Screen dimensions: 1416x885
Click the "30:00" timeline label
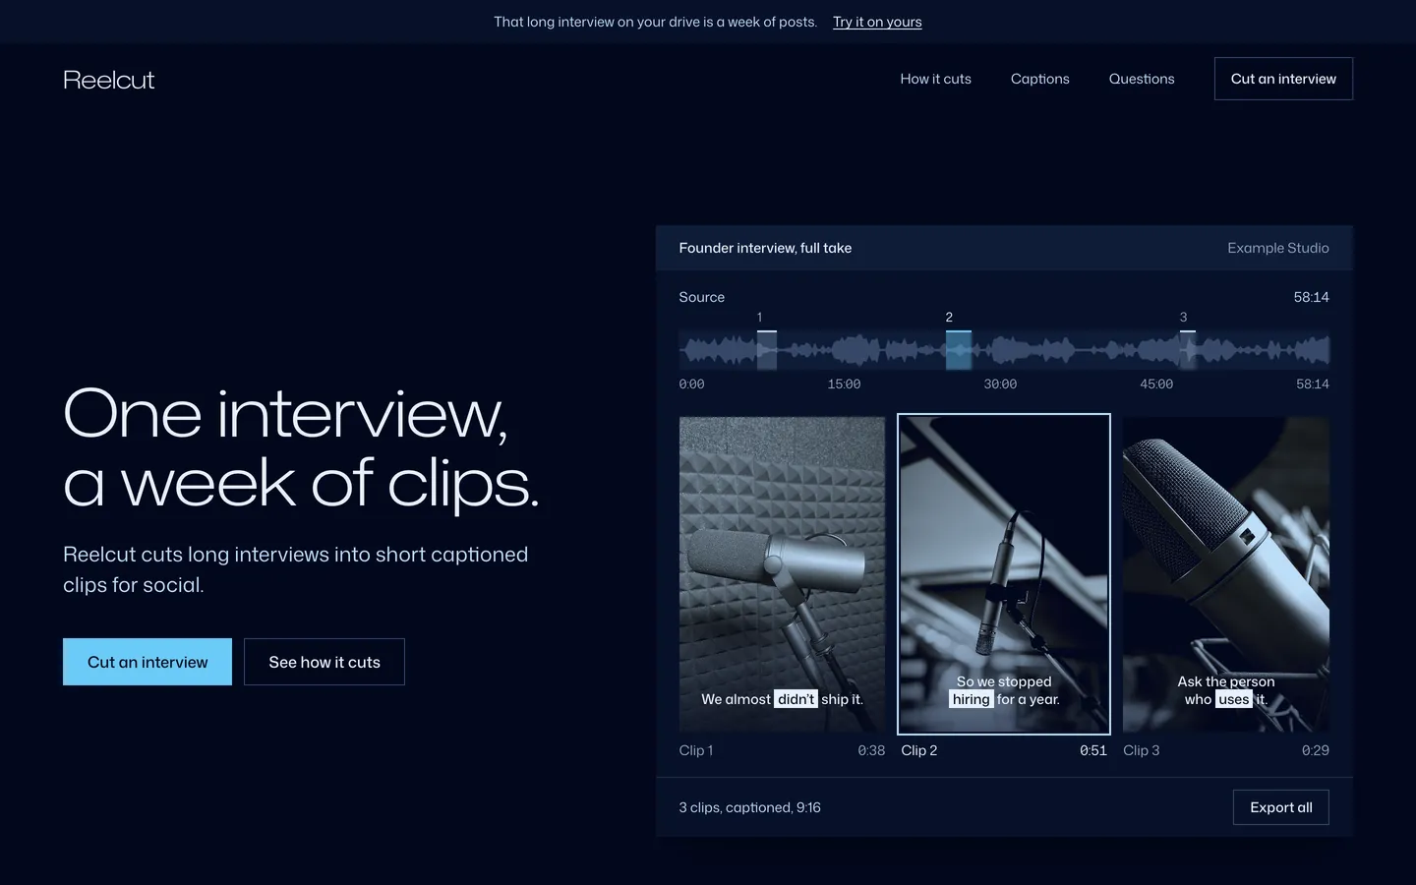point(1000,383)
